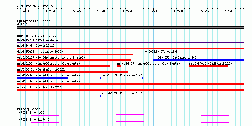Viewport: 252px width, 126px height.
Task: Select the small red nsv4124409 variant bar
Action: point(119,66)
